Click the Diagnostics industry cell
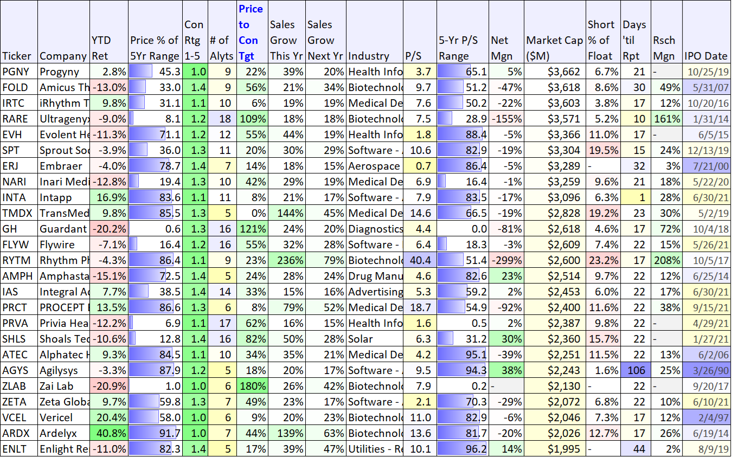Viewport: 732px width, 457px height. point(375,229)
